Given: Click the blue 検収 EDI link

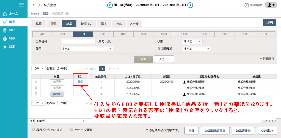Looking at the screenshot, I should [81, 82].
